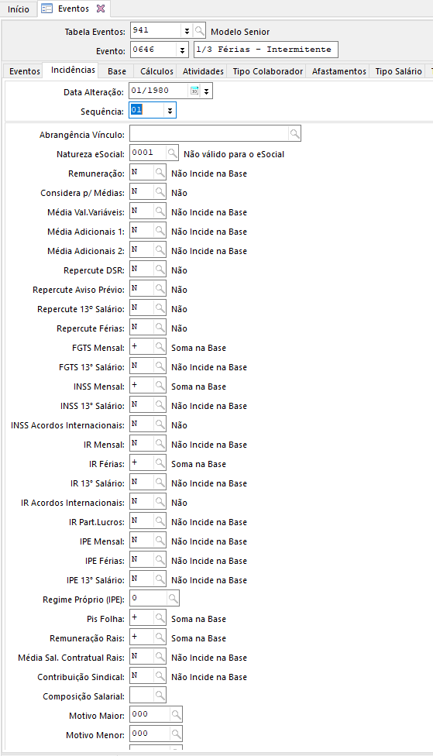Open lookup for Média Adicionais 2
Image resolution: width=433 pixels, height=756 pixels.
click(x=160, y=250)
